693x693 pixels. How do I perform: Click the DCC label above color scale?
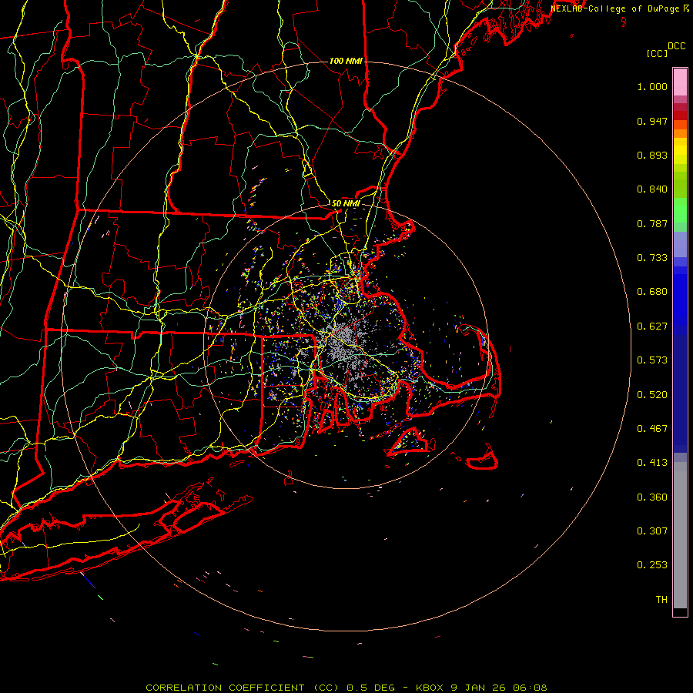pyautogui.click(x=676, y=46)
